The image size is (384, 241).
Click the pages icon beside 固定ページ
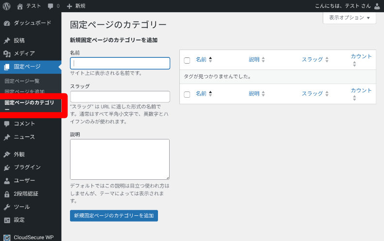7,67
